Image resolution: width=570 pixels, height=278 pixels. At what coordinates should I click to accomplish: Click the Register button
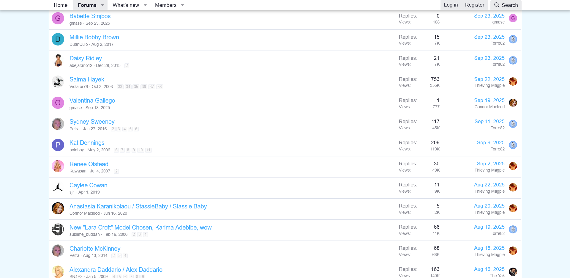tap(474, 5)
